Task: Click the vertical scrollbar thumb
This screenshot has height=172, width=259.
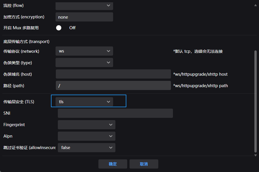Action: point(256,100)
